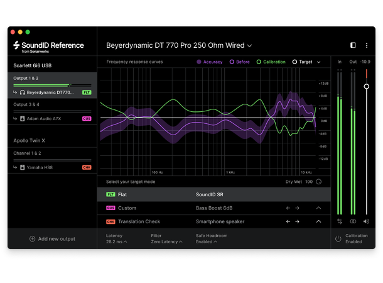
Task: Click the plus icon for Add new output
Action: click(x=32, y=239)
